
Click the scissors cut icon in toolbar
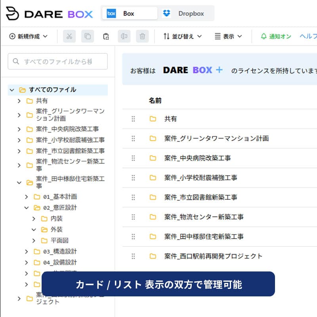(x=69, y=36)
